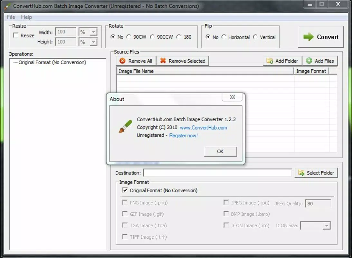Select Rotate 180 option
This screenshot has width=352, height=258.
pyautogui.click(x=179, y=37)
